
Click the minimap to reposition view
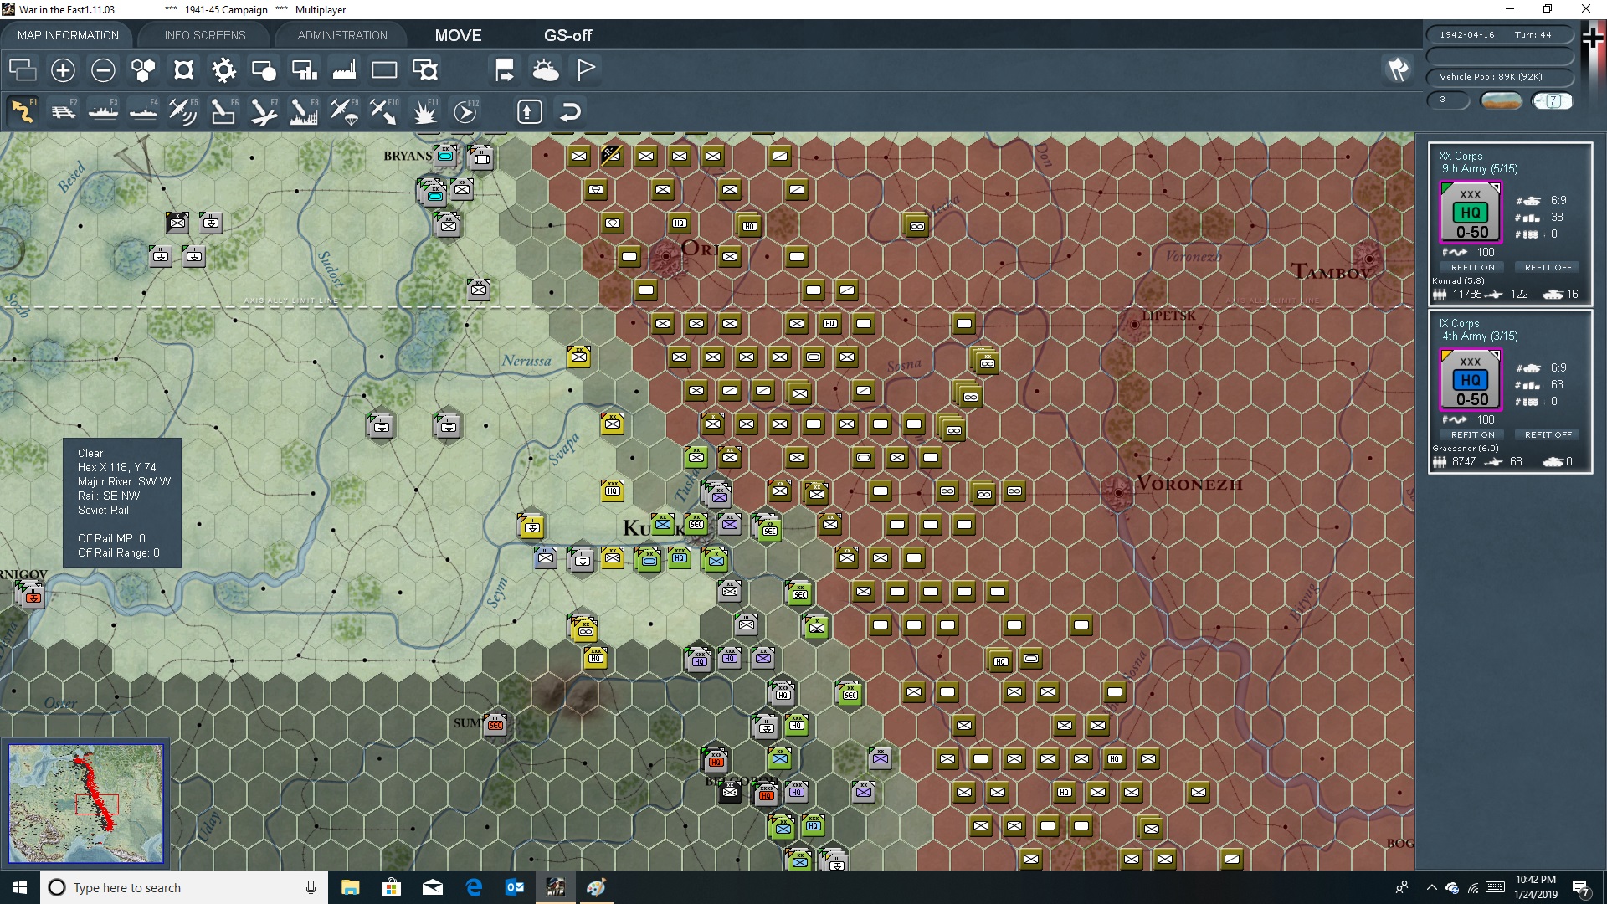coord(86,802)
